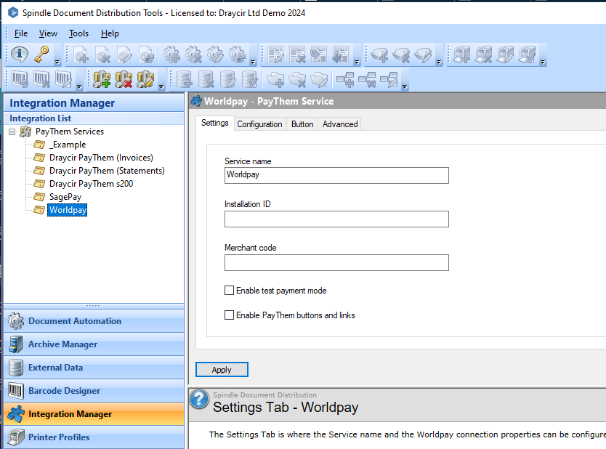This screenshot has height=449, width=606.
Task: Open the Help menu
Action: point(110,33)
